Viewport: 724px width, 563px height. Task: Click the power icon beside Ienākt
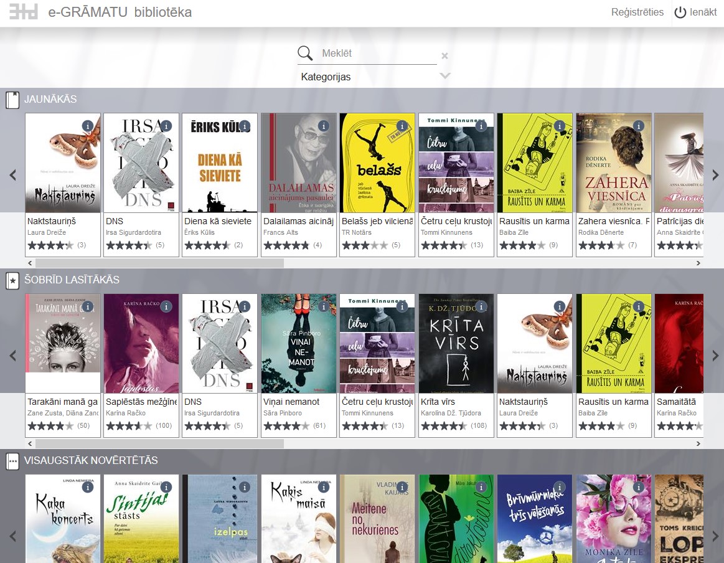[x=680, y=12]
